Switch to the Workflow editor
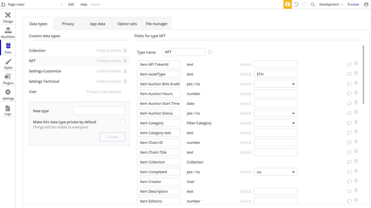 pos(8,32)
